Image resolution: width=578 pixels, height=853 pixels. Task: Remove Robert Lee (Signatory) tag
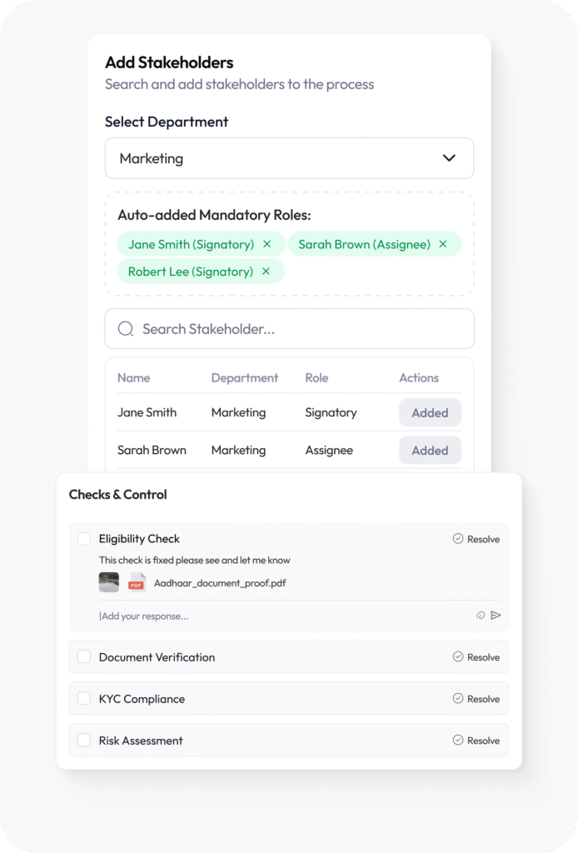[x=266, y=272]
